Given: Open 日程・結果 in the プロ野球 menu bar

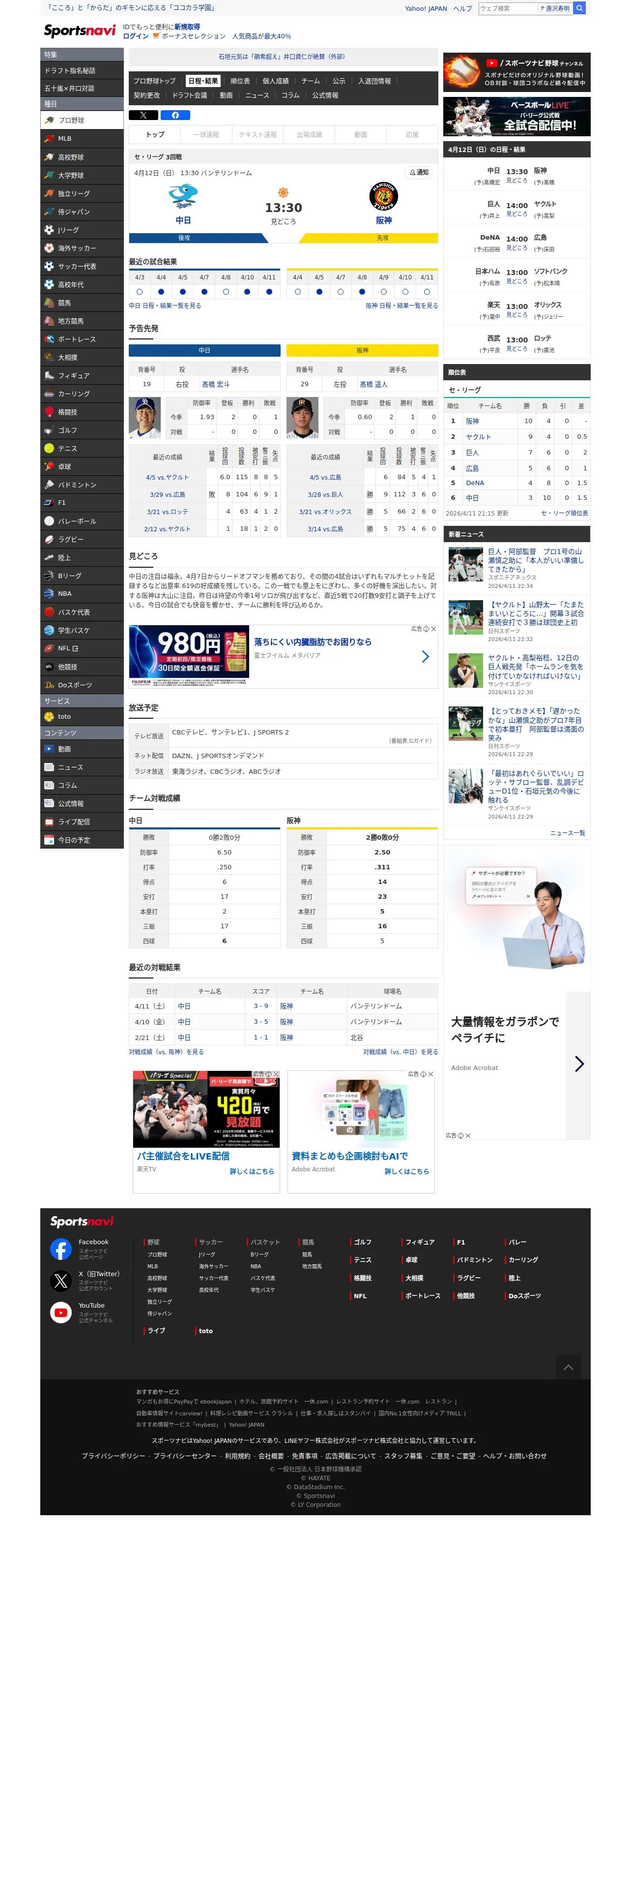Looking at the screenshot, I should pyautogui.click(x=203, y=81).
